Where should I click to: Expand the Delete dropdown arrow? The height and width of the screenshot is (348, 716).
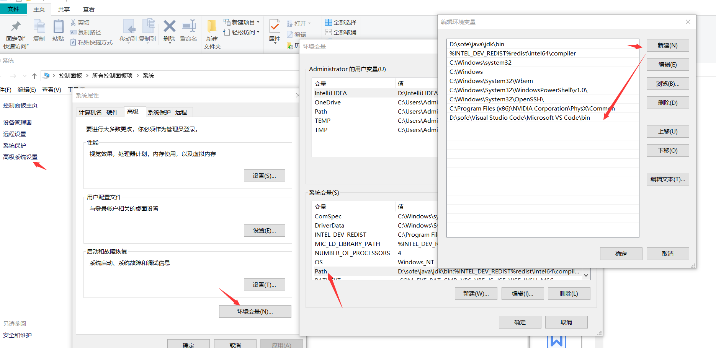click(x=169, y=43)
